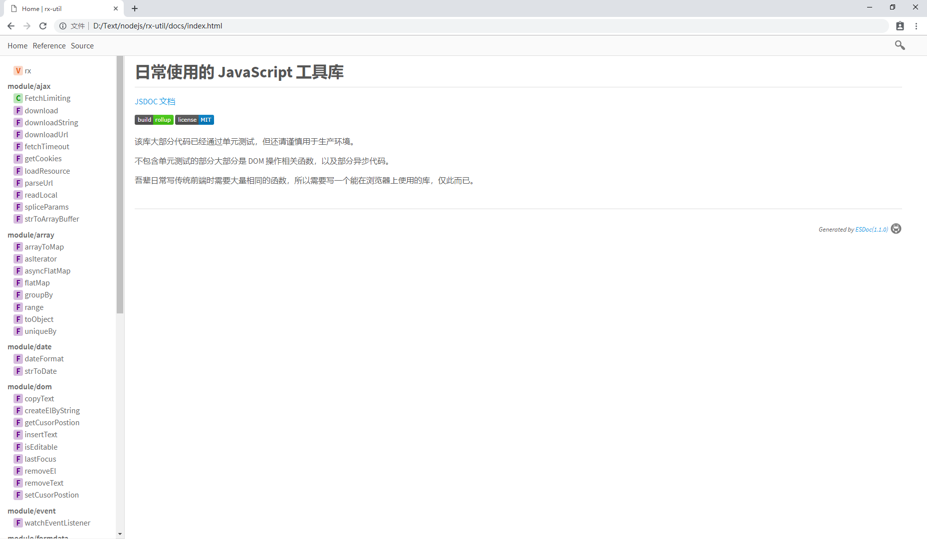The image size is (927, 539).
Task: Click the module/array section heading
Action: click(31, 235)
